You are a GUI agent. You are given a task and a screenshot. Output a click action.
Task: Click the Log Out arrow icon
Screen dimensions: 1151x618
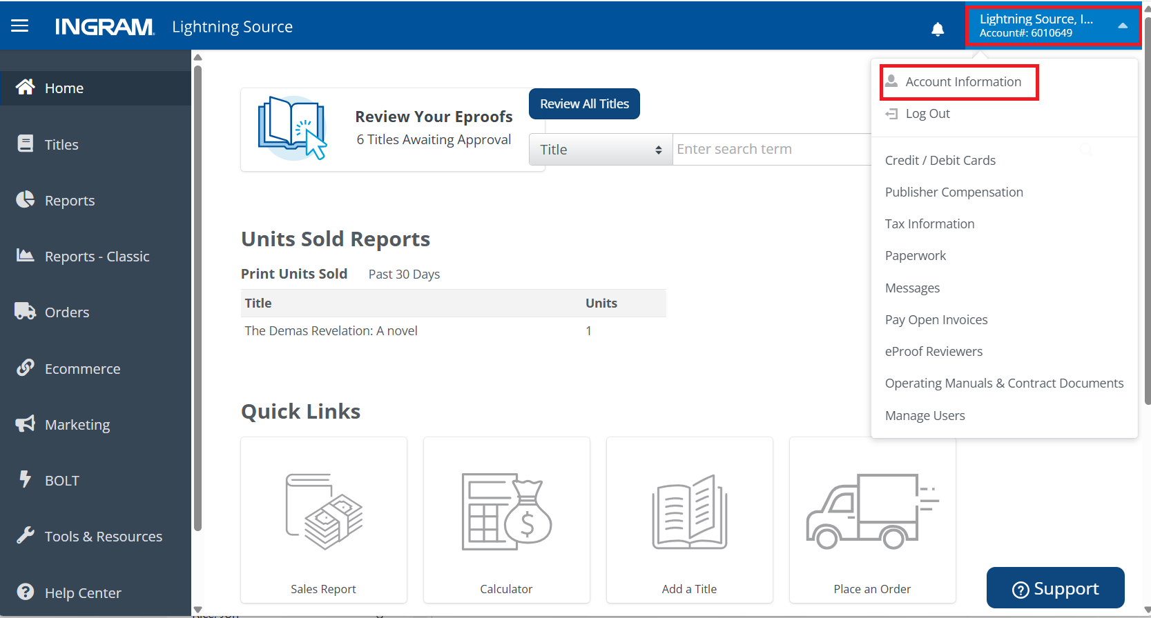click(x=891, y=114)
